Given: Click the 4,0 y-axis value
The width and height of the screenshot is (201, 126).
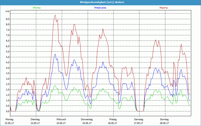Looking at the screenshot, I should pos(8,68).
